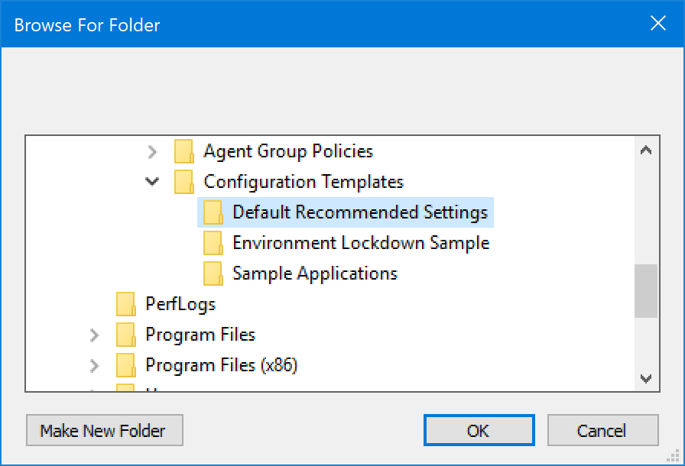
Task: Click the Program Files (x86) folder icon
Action: click(125, 365)
